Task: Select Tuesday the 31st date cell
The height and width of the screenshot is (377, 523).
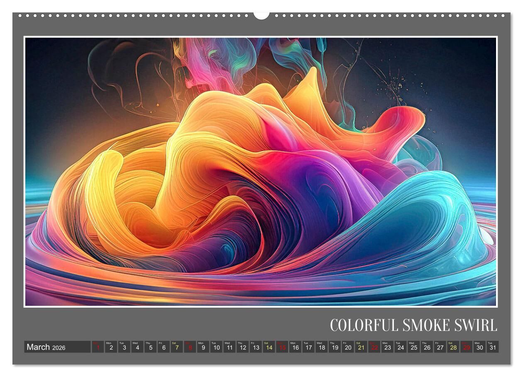Action: 493,347
